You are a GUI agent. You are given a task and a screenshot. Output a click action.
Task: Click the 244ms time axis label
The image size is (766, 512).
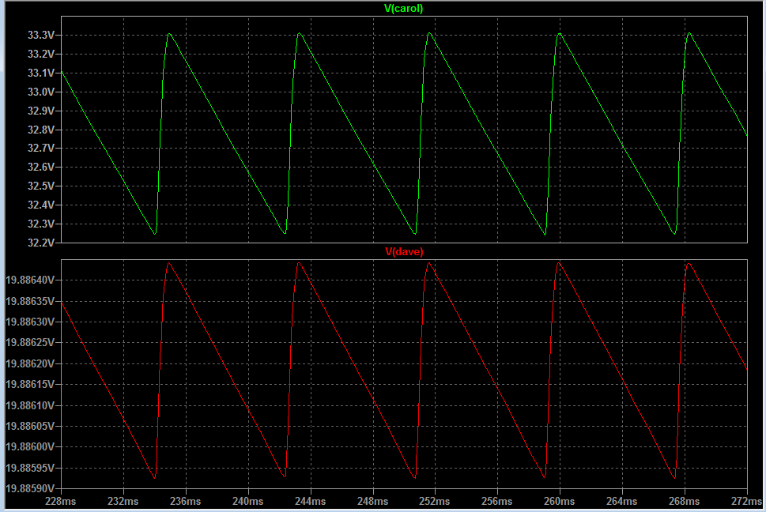310,501
